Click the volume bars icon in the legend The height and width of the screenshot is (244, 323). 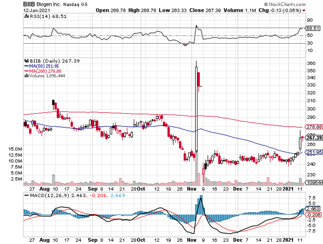pos(27,76)
